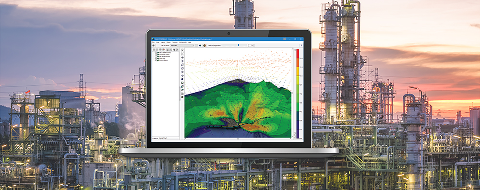Image resolution: width=480 pixels, height=190 pixels.
Task: Click the green diamond terrain icon
Action: (200, 45)
